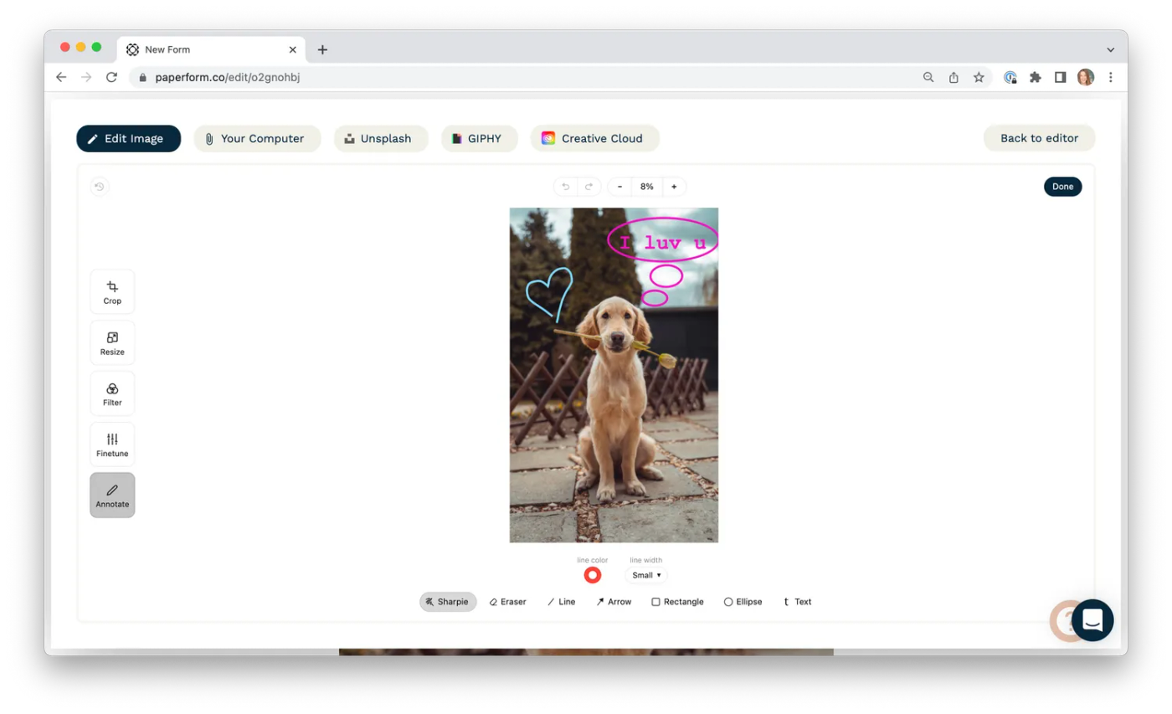This screenshot has height=714, width=1172.
Task: Open the Filter panel
Action: coord(111,393)
